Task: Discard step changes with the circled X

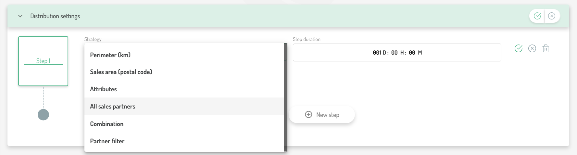Action: point(532,48)
